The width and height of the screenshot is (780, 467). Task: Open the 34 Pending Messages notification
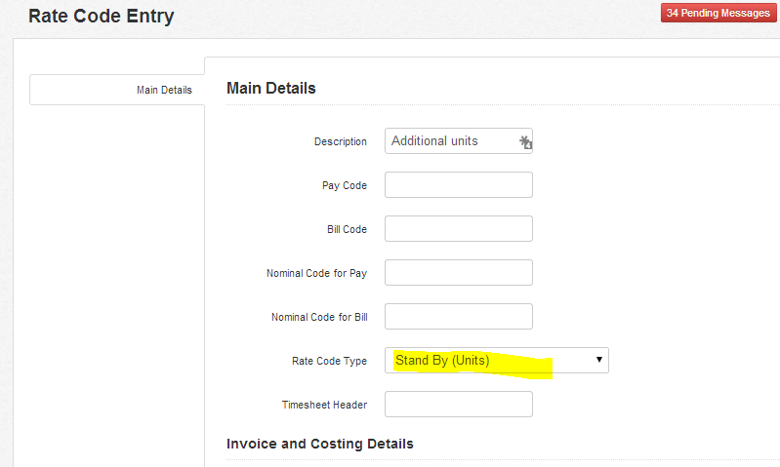click(x=718, y=13)
